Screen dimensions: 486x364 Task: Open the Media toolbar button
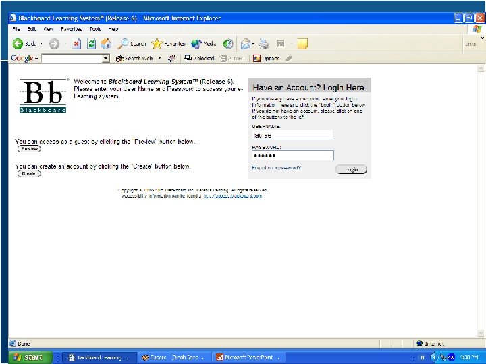[x=204, y=44]
